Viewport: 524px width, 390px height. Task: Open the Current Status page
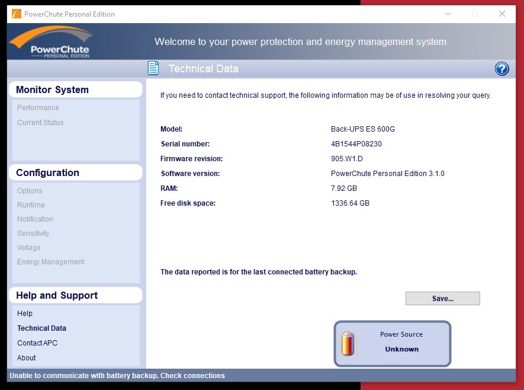tap(40, 123)
